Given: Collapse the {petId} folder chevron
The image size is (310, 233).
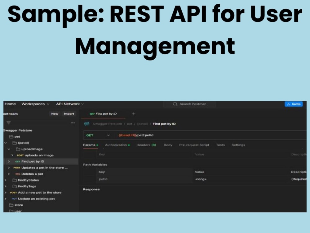Looking at the screenshot, I should [x=6, y=143].
